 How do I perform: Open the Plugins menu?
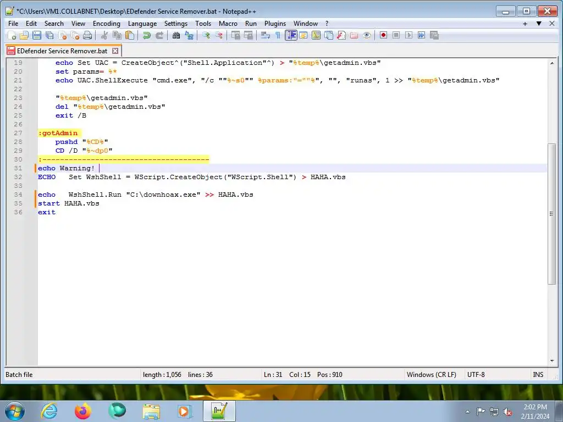(x=275, y=24)
